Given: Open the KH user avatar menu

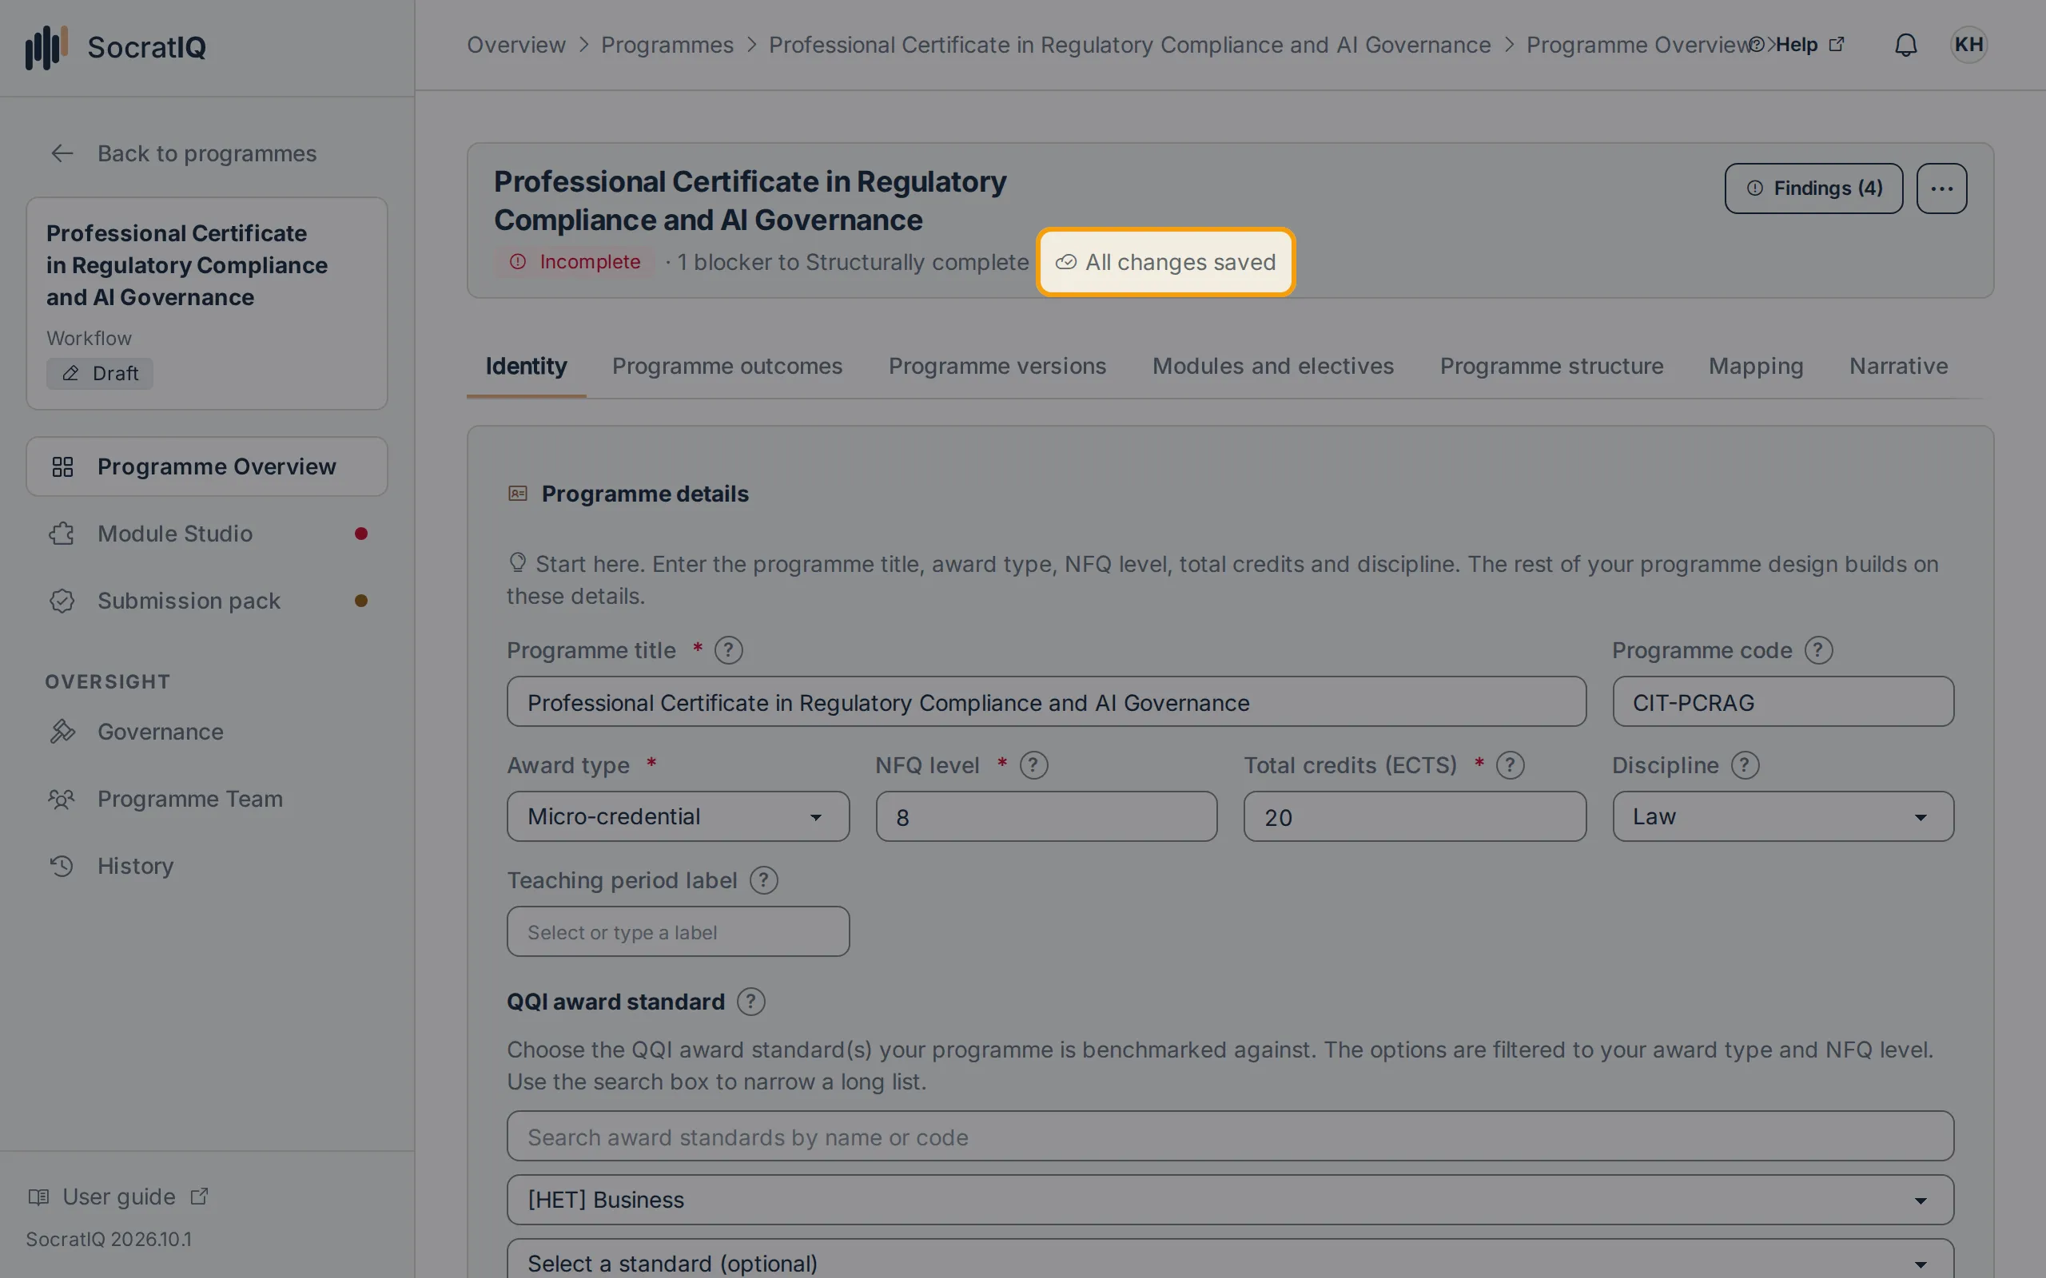Looking at the screenshot, I should point(1968,45).
